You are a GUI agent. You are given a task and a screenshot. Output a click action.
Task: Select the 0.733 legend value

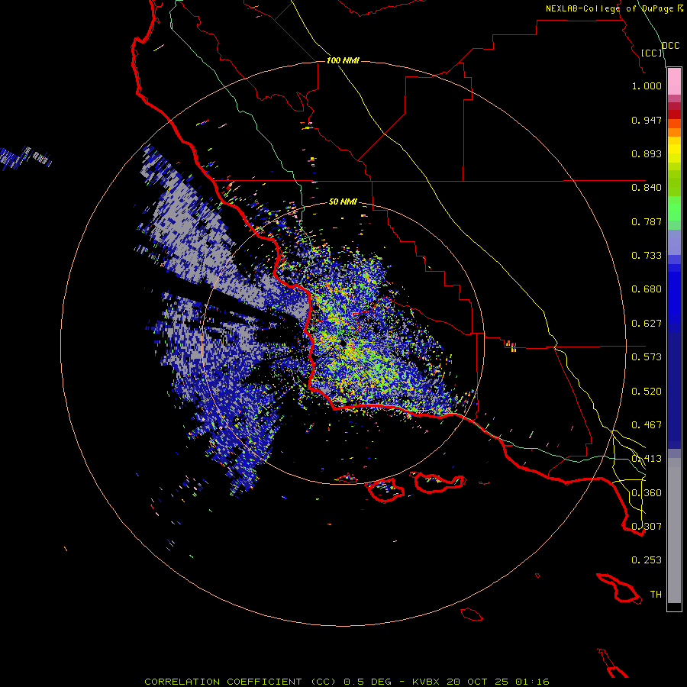pos(647,256)
